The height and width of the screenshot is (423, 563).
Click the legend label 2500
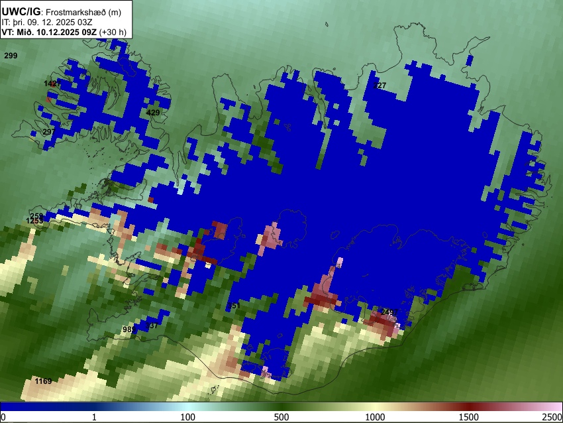(552, 417)
